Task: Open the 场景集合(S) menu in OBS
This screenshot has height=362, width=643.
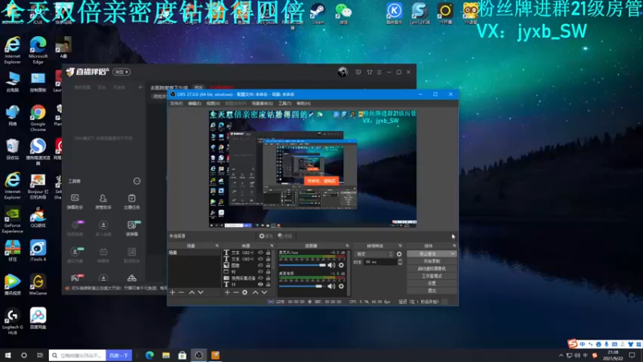Action: [262, 104]
